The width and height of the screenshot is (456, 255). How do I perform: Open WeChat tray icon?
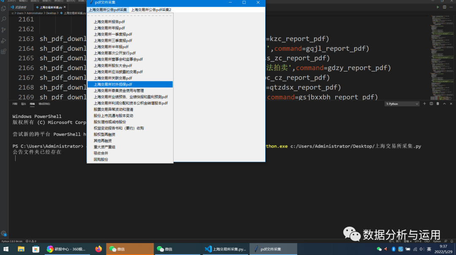pyautogui.click(x=379, y=249)
